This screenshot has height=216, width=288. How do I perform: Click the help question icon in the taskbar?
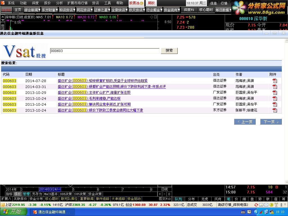249,212
